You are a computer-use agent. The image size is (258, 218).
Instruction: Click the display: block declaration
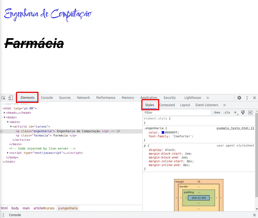pos(162,150)
